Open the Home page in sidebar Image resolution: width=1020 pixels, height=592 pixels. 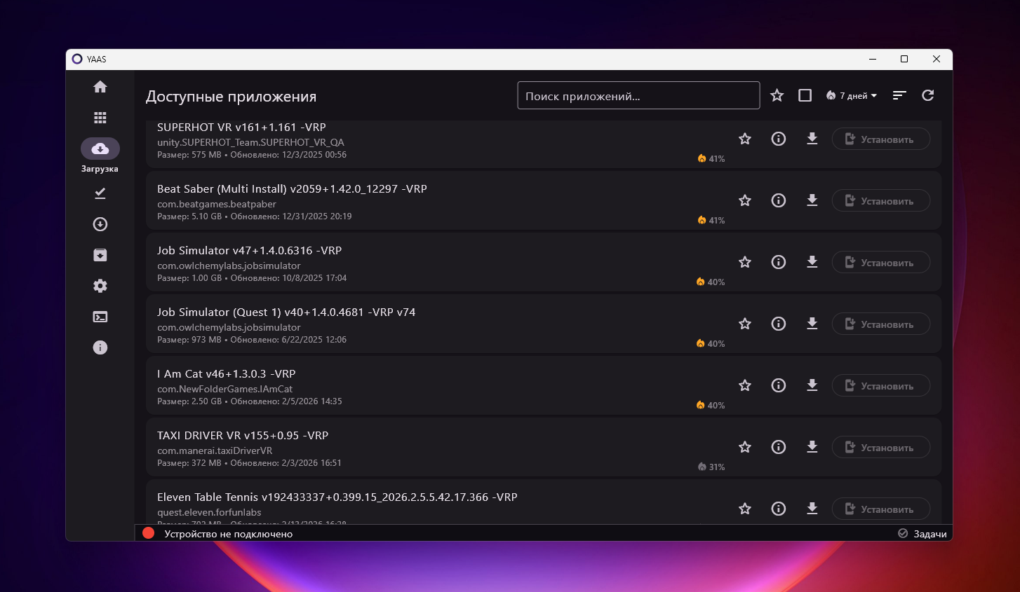pos(100,87)
